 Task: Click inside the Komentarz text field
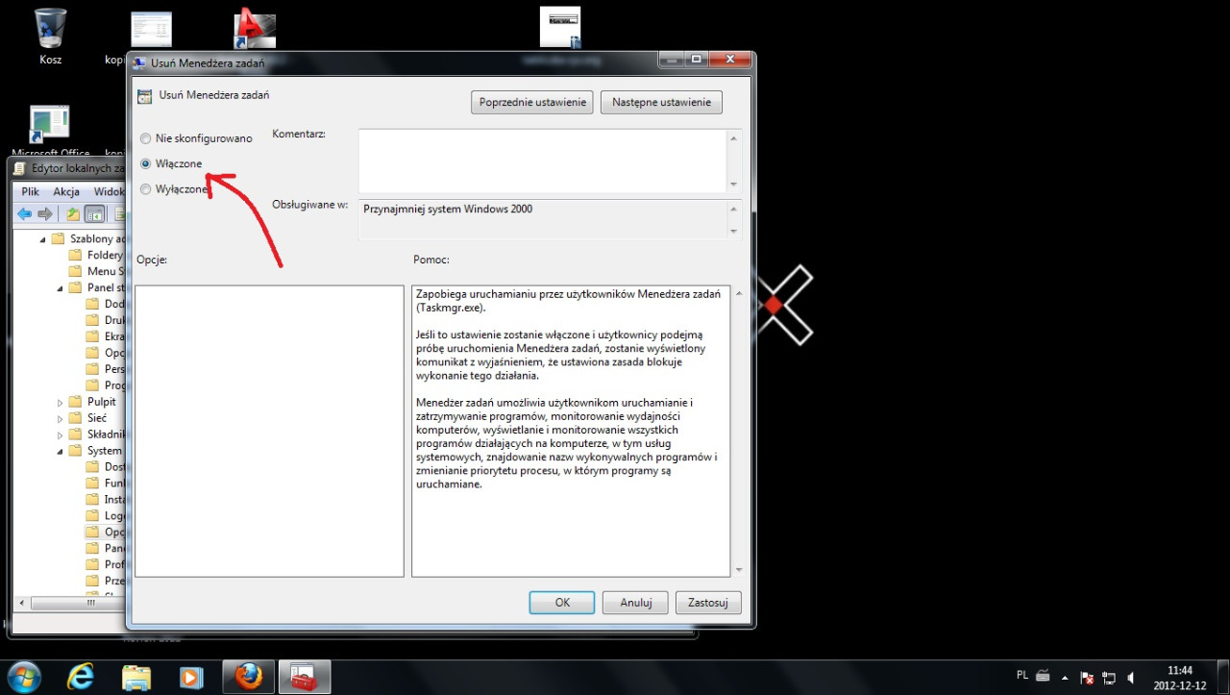point(542,161)
